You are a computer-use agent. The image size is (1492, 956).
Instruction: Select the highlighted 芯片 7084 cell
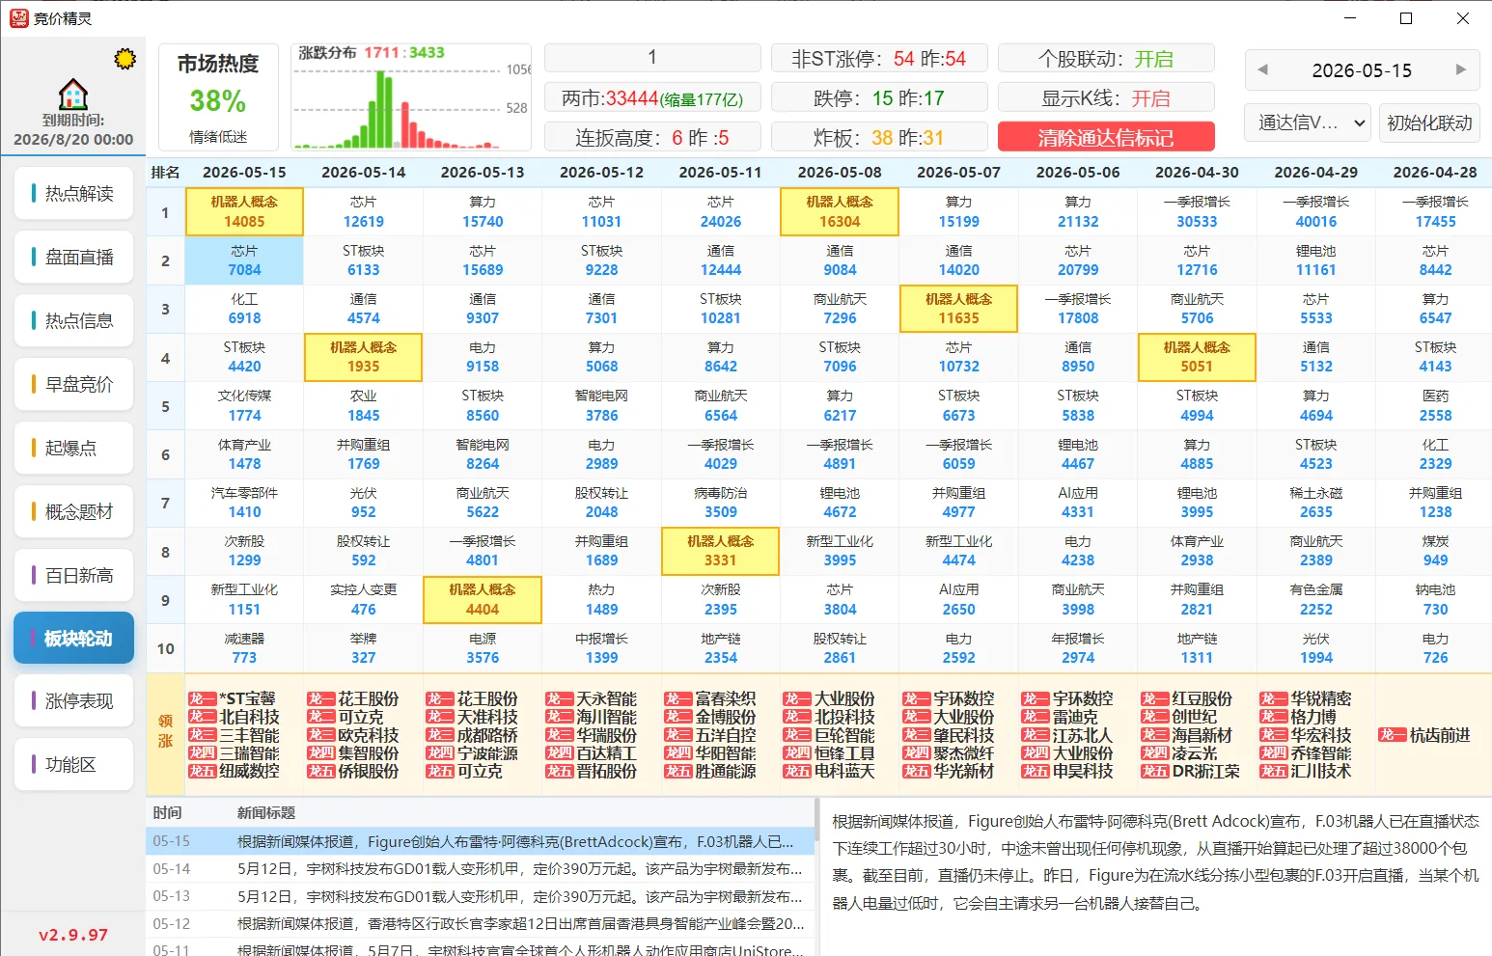[244, 260]
